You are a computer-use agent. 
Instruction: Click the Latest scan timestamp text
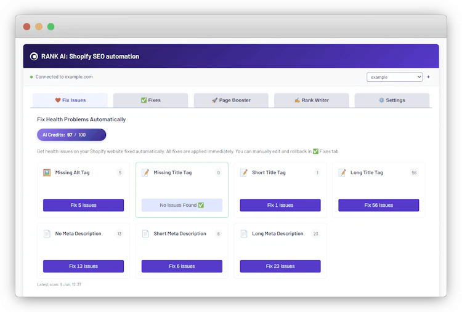(x=59, y=284)
